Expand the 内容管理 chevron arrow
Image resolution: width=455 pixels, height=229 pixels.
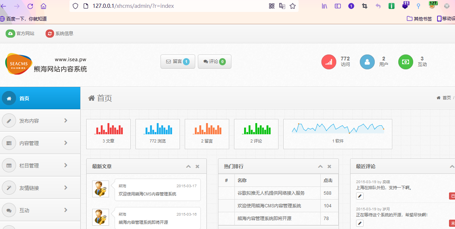66,143
